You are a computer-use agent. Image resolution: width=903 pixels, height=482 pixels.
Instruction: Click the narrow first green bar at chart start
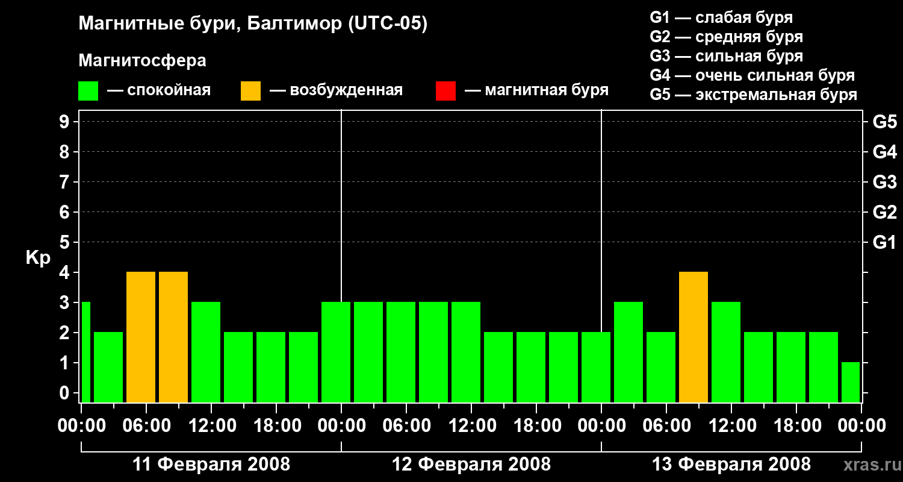(85, 352)
